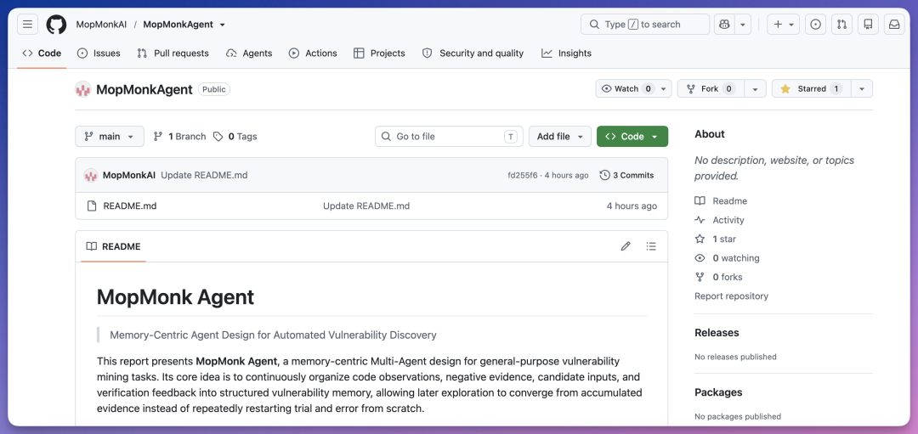The width and height of the screenshot is (918, 434).
Task: Open MopMonkAgent repository title link
Action: pos(144,89)
